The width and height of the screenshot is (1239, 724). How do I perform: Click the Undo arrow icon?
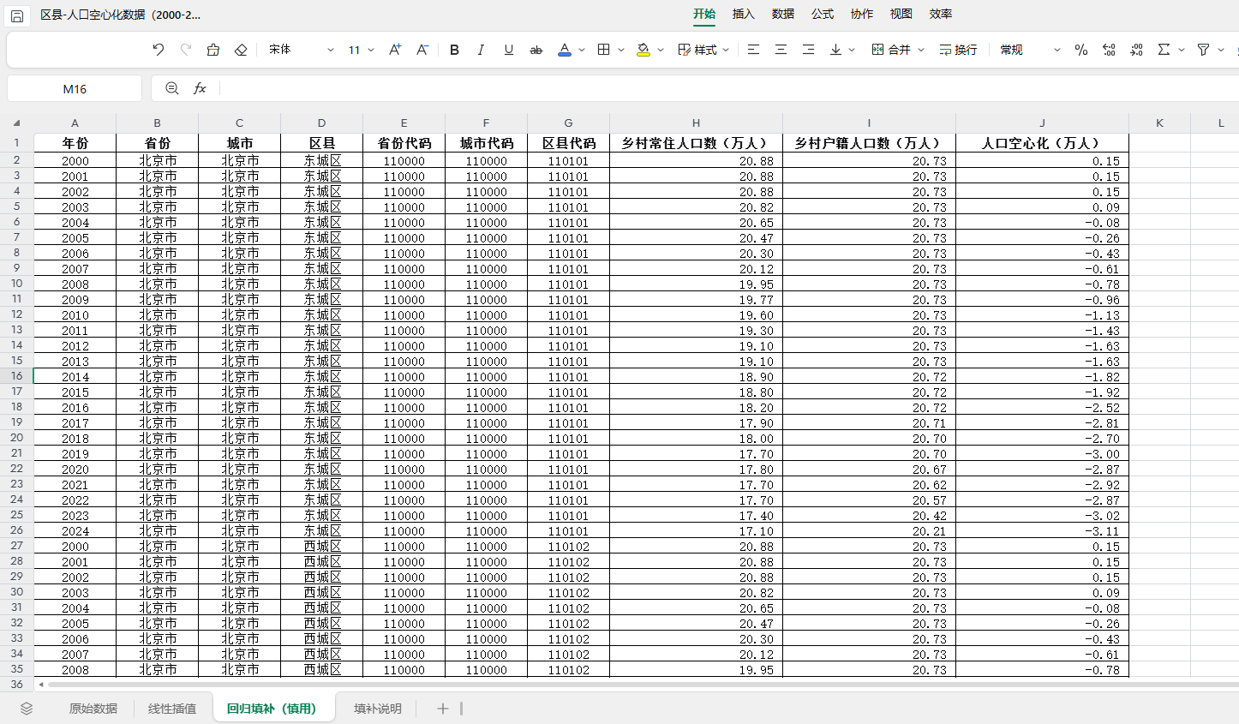pyautogui.click(x=158, y=50)
